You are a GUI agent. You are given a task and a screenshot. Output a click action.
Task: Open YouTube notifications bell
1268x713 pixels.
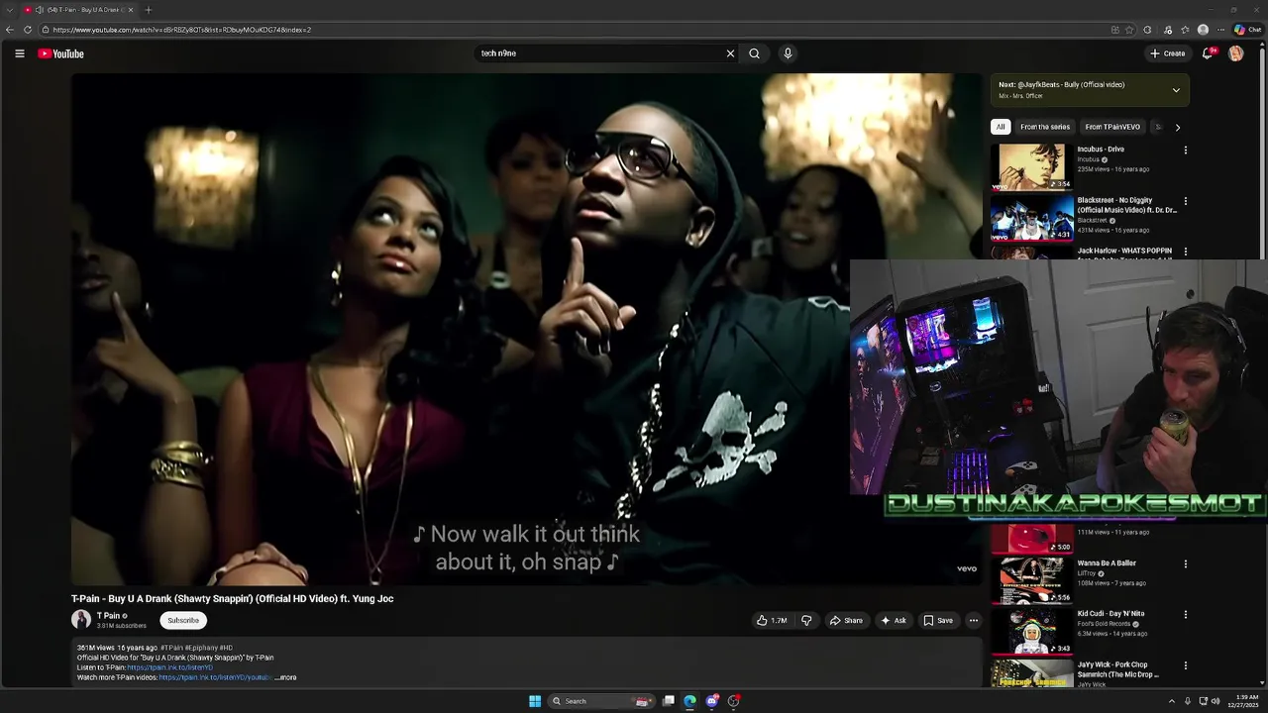tap(1208, 53)
